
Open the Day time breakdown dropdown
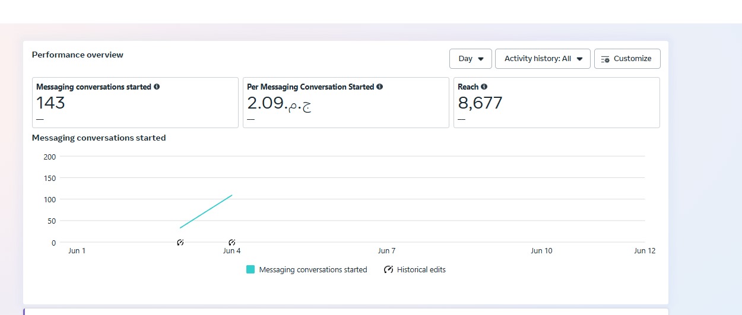coord(471,59)
